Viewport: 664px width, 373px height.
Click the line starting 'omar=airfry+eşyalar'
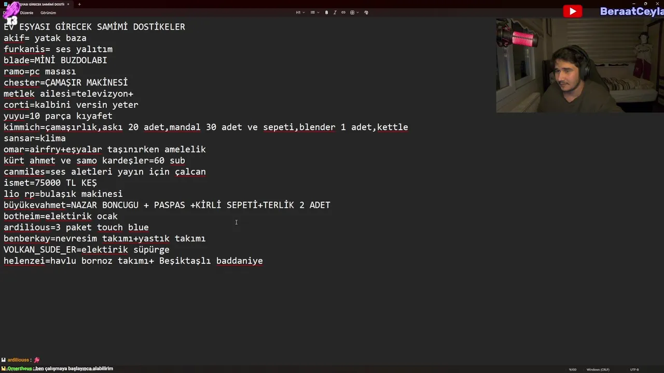point(105,150)
